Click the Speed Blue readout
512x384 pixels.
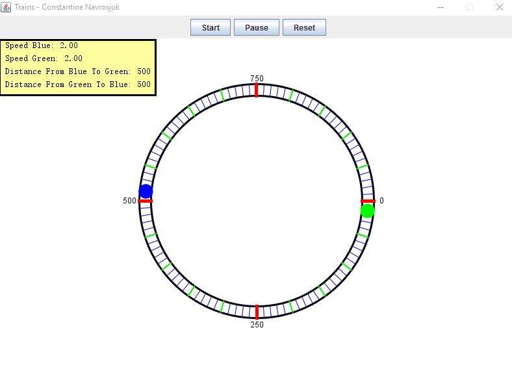(42, 45)
